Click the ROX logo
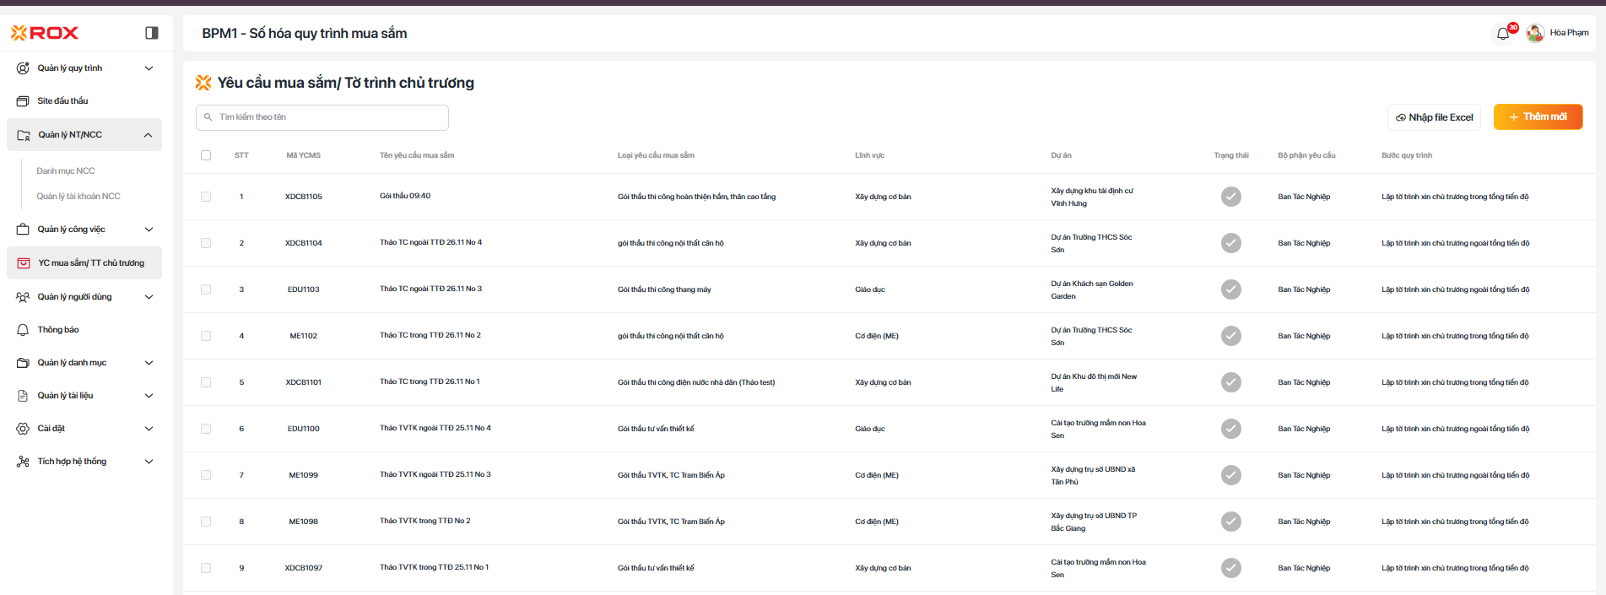 point(45,33)
